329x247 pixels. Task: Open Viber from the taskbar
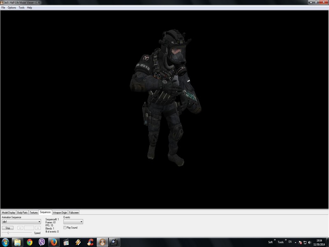pyautogui.click(x=42, y=242)
